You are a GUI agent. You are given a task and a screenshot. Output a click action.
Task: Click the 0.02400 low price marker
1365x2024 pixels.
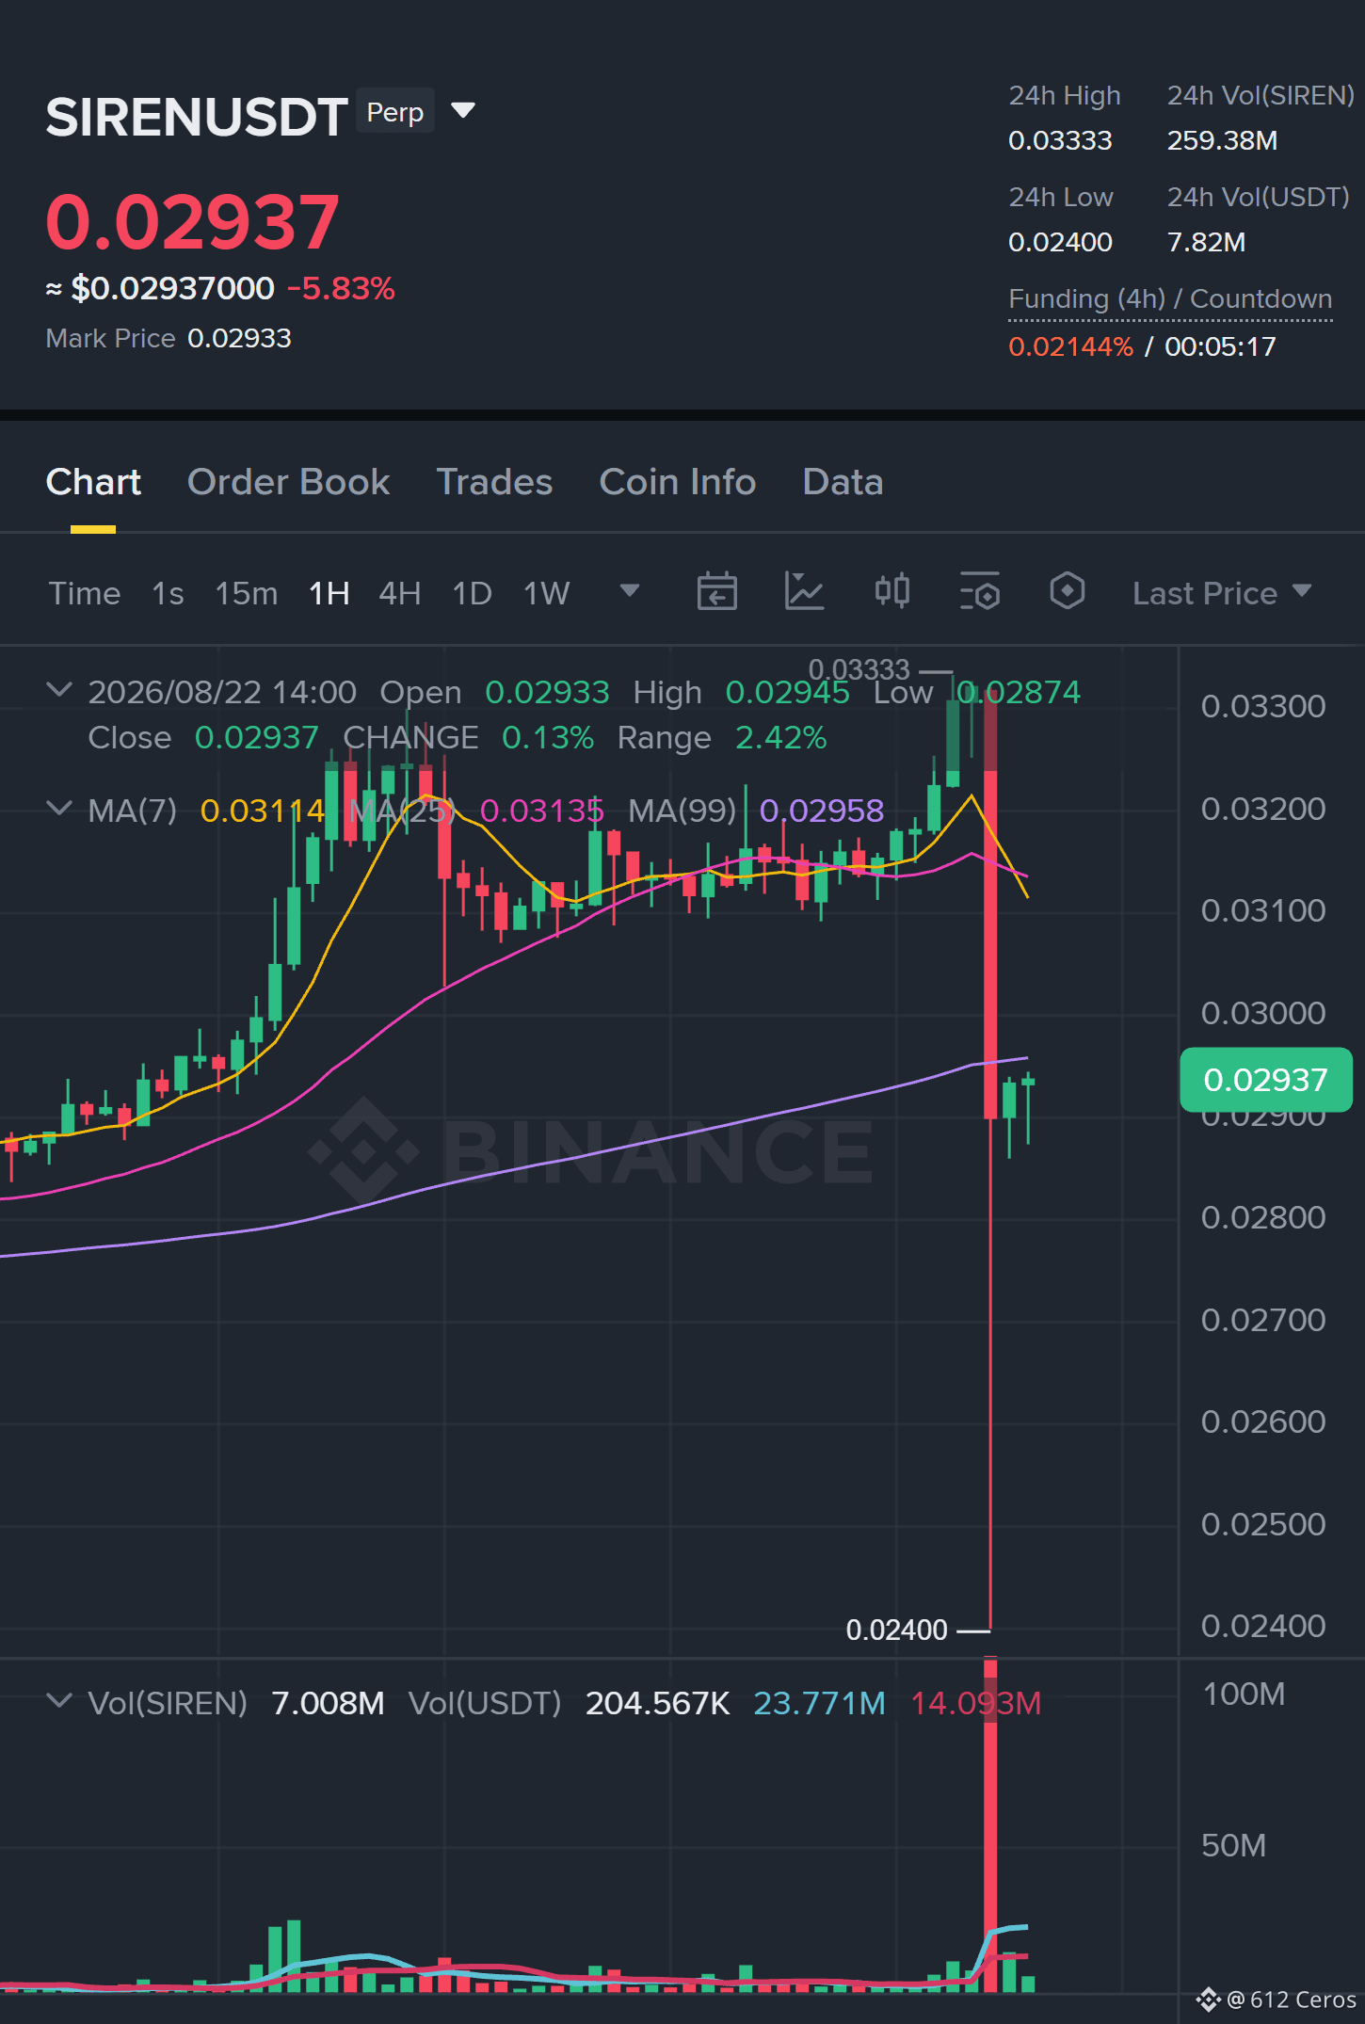tap(897, 1630)
